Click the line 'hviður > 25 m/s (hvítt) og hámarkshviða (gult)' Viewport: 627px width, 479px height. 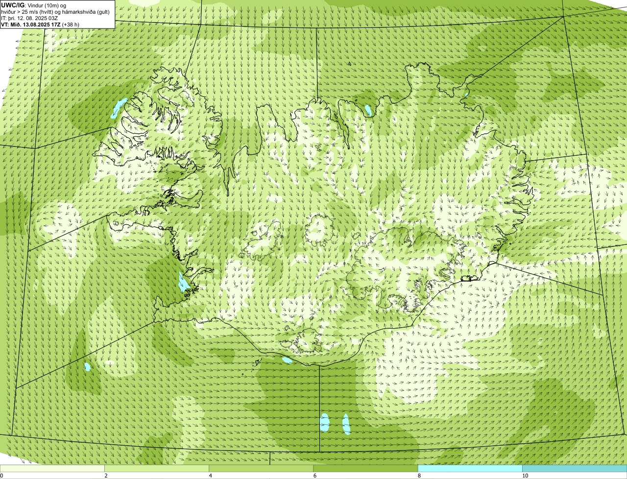[55, 12]
